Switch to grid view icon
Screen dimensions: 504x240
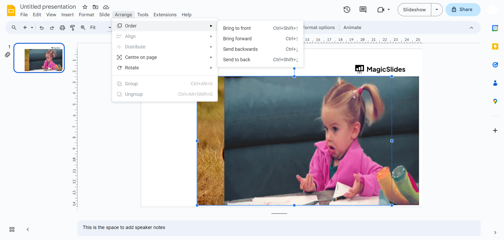pyautogui.click(x=12, y=230)
